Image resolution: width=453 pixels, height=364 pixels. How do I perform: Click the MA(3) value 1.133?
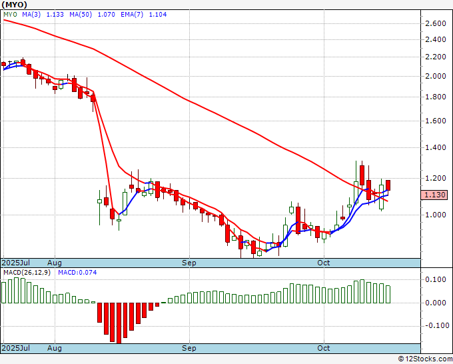coord(55,15)
